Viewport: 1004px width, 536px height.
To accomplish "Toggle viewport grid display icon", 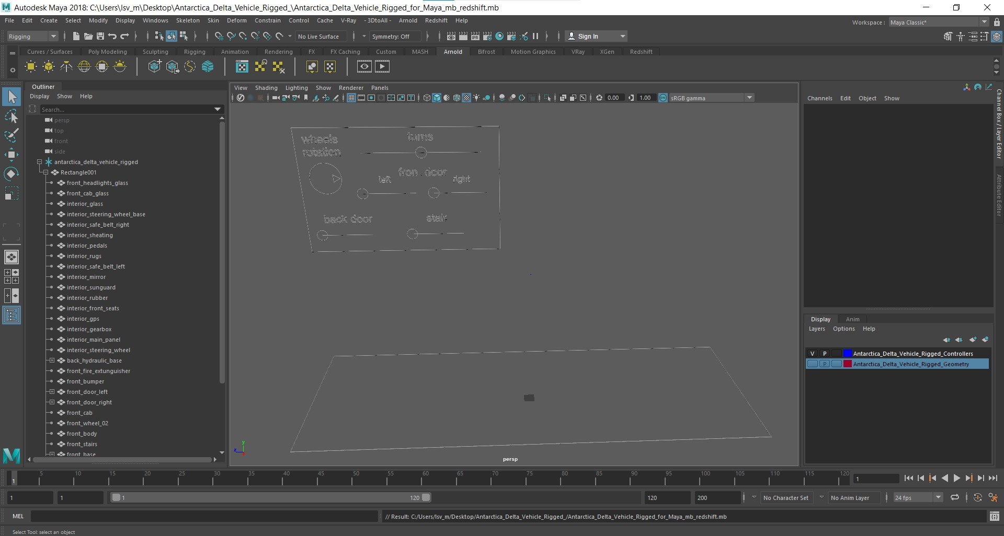I will [x=351, y=98].
